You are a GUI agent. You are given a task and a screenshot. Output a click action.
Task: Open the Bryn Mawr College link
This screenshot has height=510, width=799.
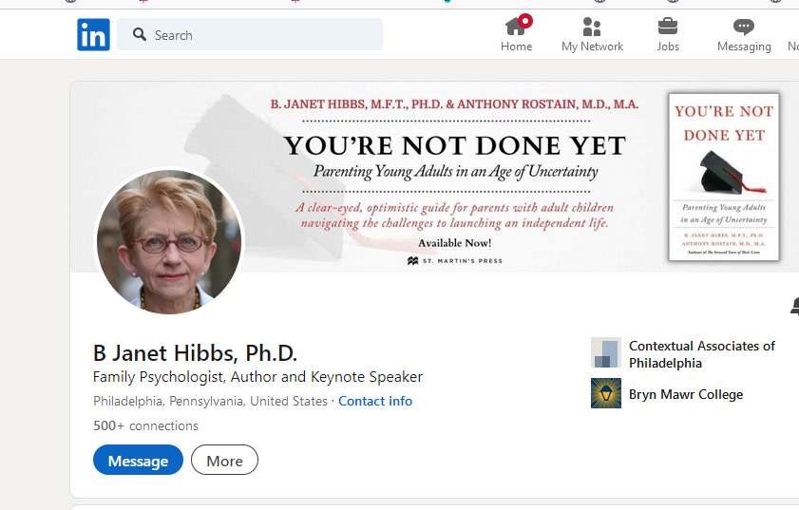pyautogui.click(x=686, y=394)
